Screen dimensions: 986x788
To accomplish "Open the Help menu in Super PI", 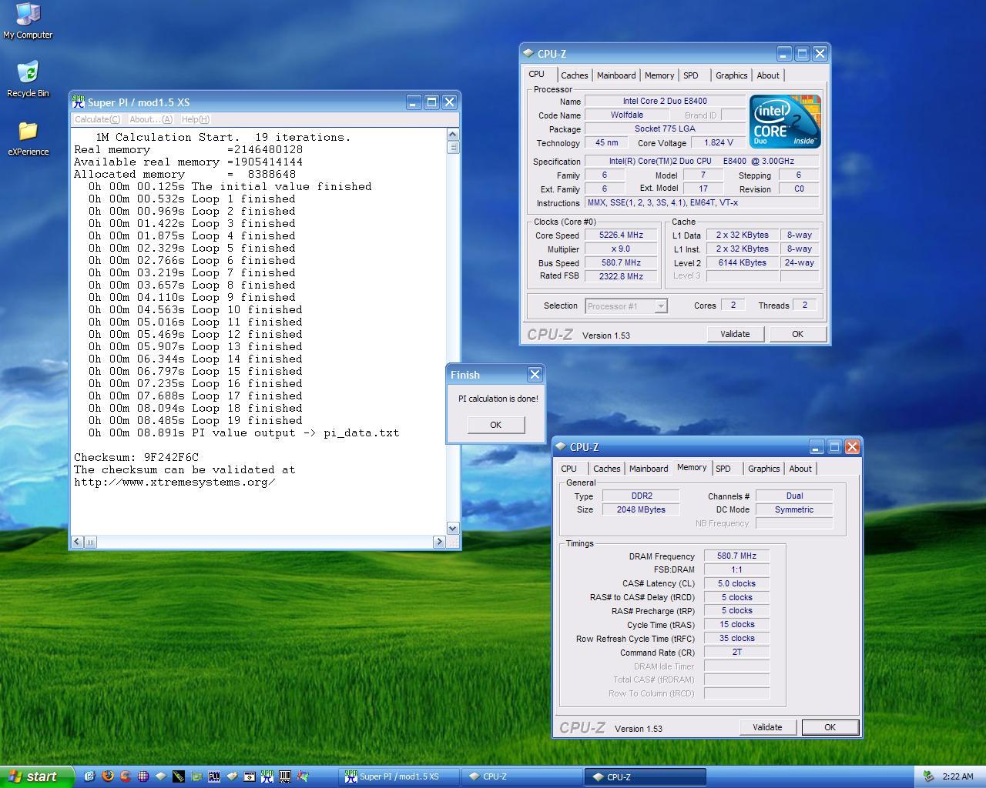I will click(196, 119).
